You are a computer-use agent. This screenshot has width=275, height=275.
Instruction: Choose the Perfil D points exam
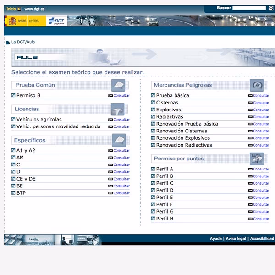coord(165,190)
